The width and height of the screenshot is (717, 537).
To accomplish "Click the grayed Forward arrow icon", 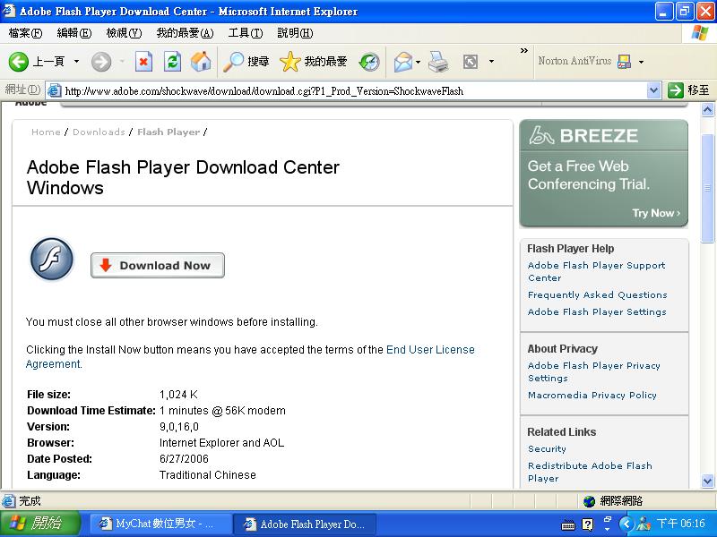I will tap(100, 62).
